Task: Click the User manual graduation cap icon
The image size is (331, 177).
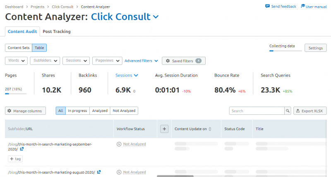Action: point(303,6)
